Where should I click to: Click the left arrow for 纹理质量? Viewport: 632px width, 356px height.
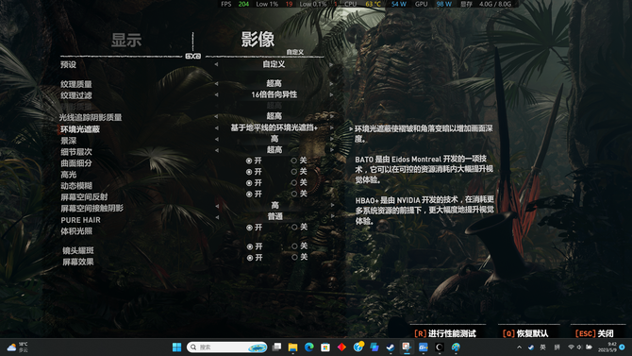click(x=216, y=83)
